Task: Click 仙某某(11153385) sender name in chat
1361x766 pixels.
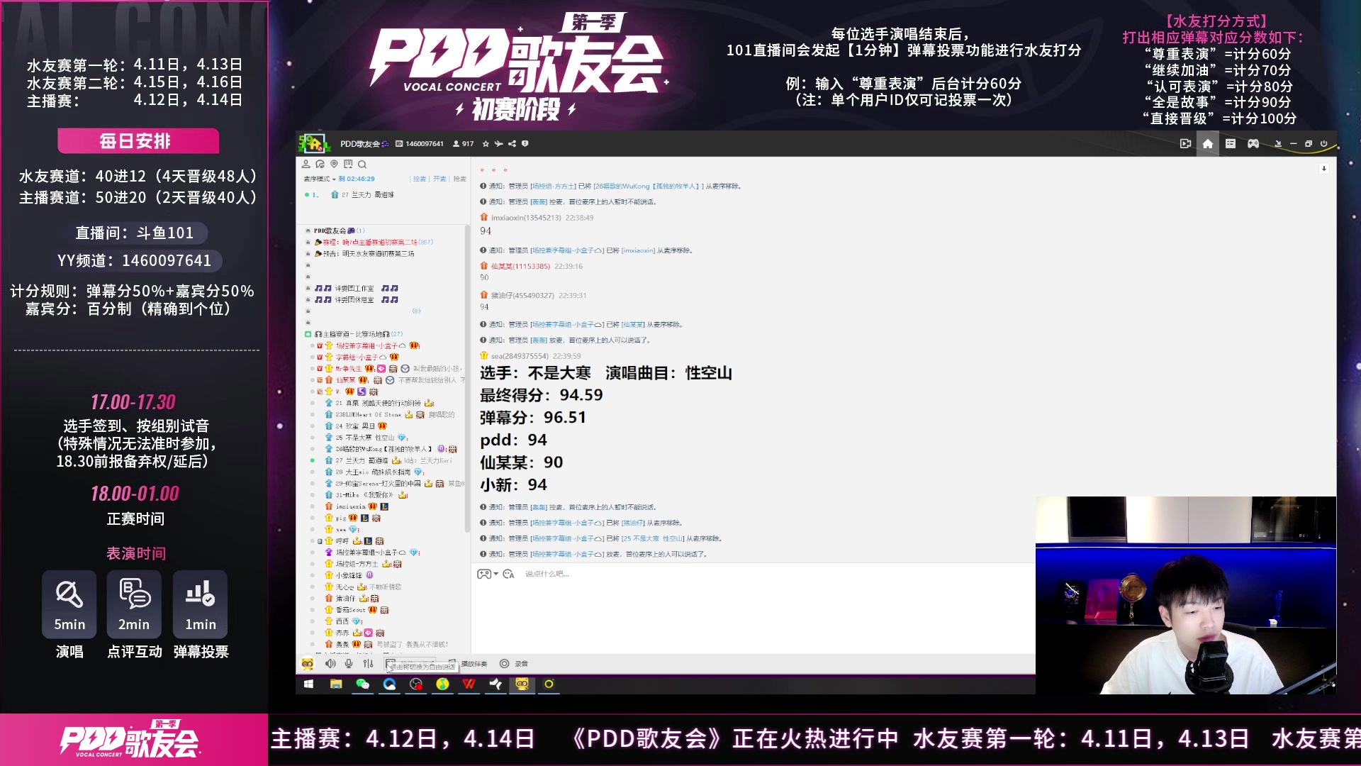Action: point(520,267)
